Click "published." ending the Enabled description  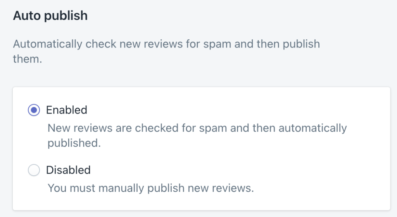pos(74,143)
